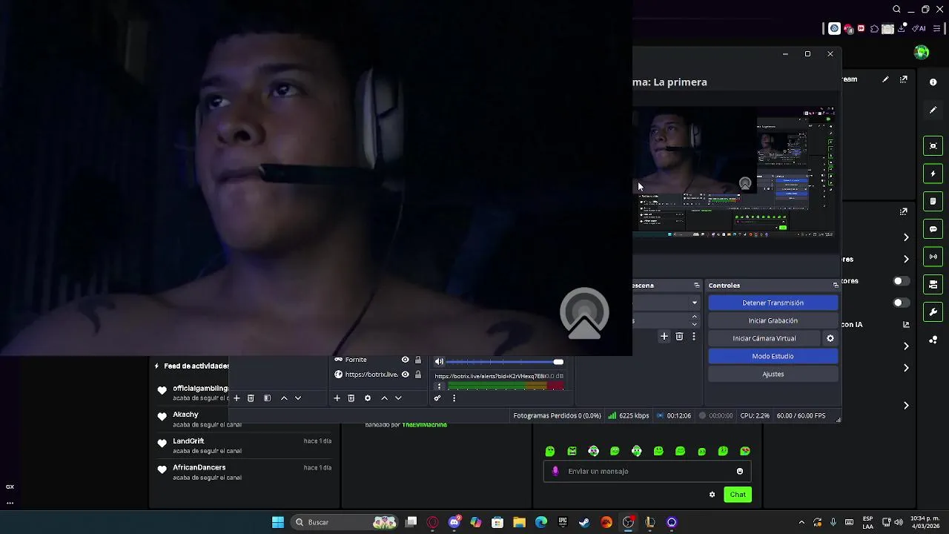Viewport: 949px width, 534px height.
Task: Unlock the Fornite source lock icon
Action: [418, 360]
